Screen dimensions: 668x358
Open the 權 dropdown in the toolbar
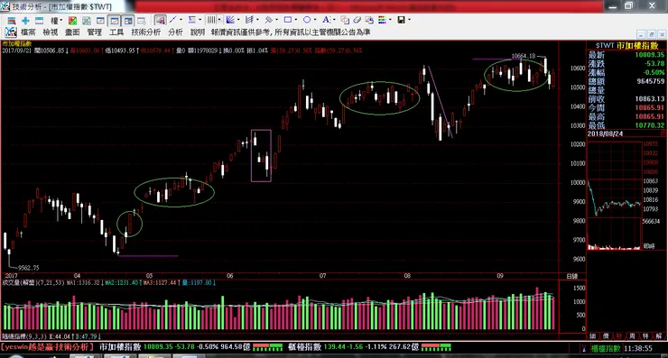56,21
